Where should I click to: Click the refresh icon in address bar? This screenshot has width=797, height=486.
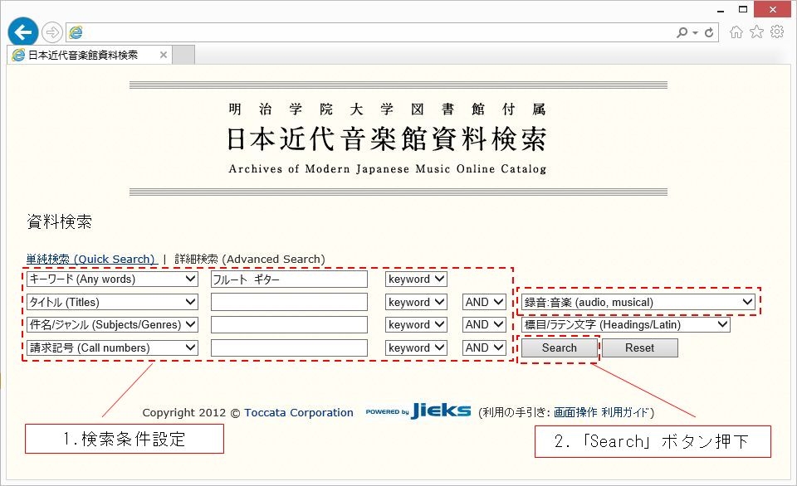(x=709, y=32)
